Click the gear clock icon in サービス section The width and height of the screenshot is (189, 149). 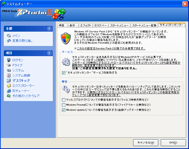point(66,62)
